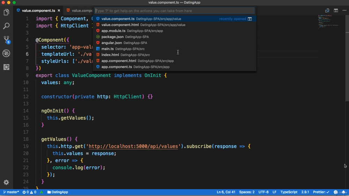The height and width of the screenshot is (196, 349).
Task: Click the open changes icon in editor toolbar
Action: [x=327, y=10]
